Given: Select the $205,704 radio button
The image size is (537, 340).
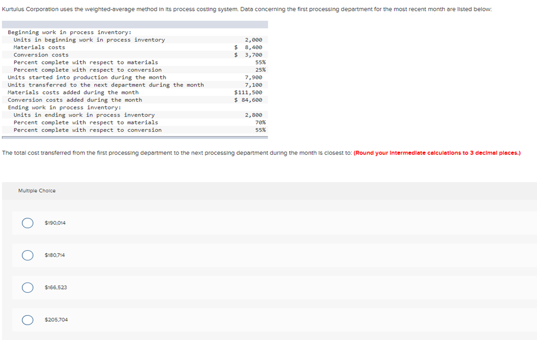Looking at the screenshot, I should pyautogui.click(x=27, y=320).
